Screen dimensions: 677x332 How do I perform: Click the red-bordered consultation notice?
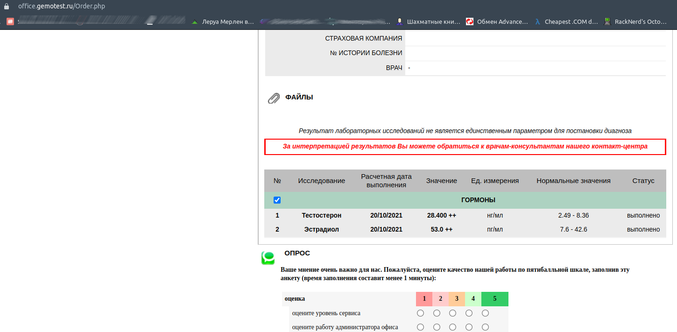pyautogui.click(x=465, y=147)
